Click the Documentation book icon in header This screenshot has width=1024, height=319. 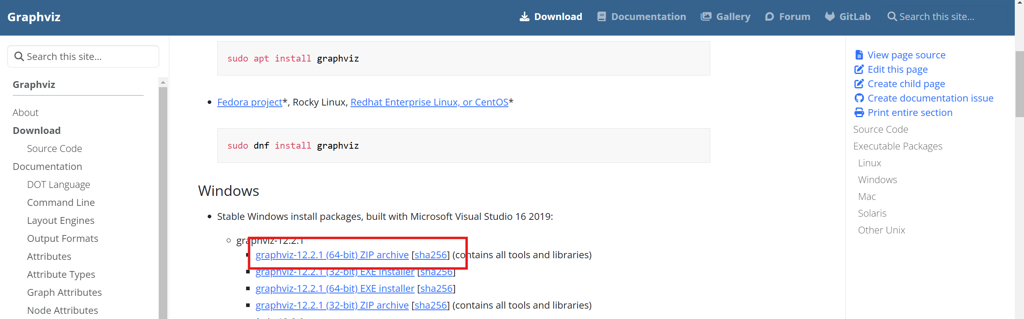coord(601,16)
